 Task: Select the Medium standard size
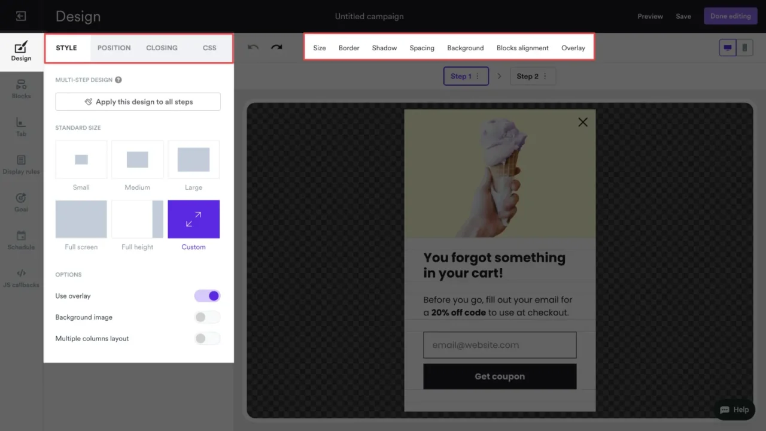(x=138, y=160)
